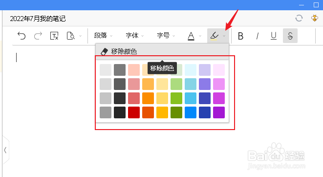Pick the pale cyan top-row swatch

[191, 70]
